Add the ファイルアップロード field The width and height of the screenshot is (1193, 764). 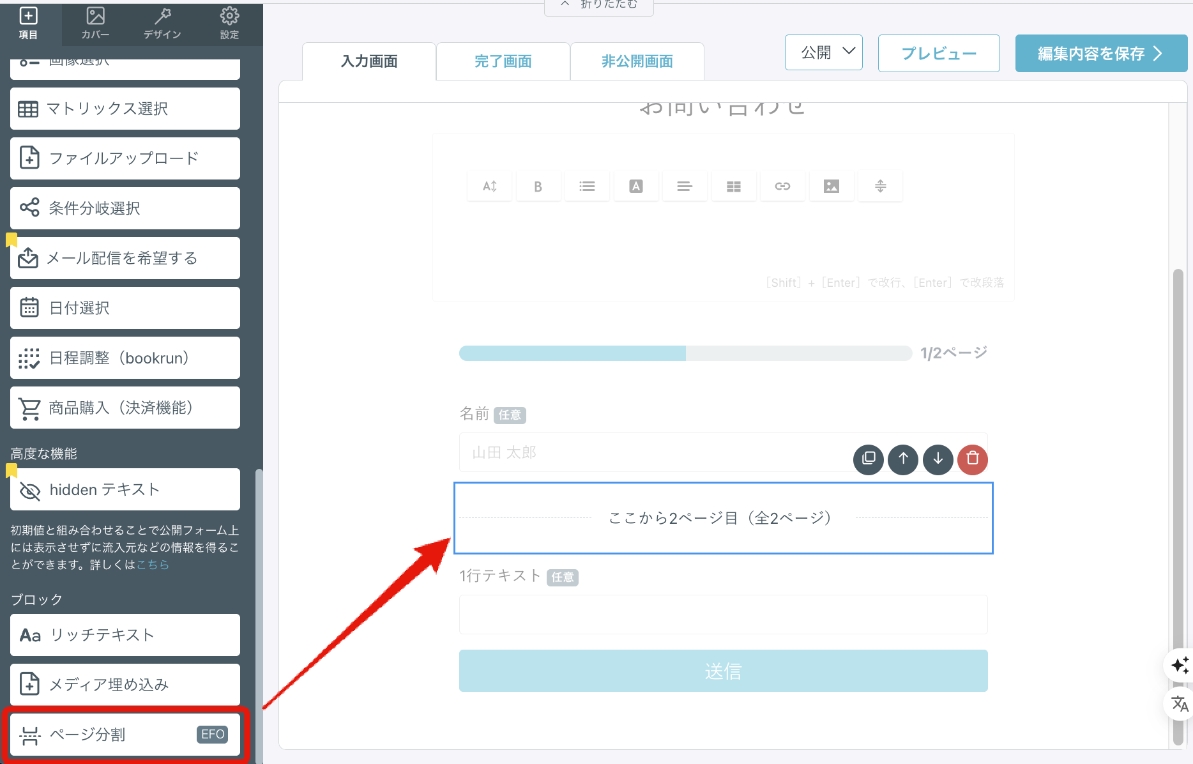pyautogui.click(x=125, y=158)
